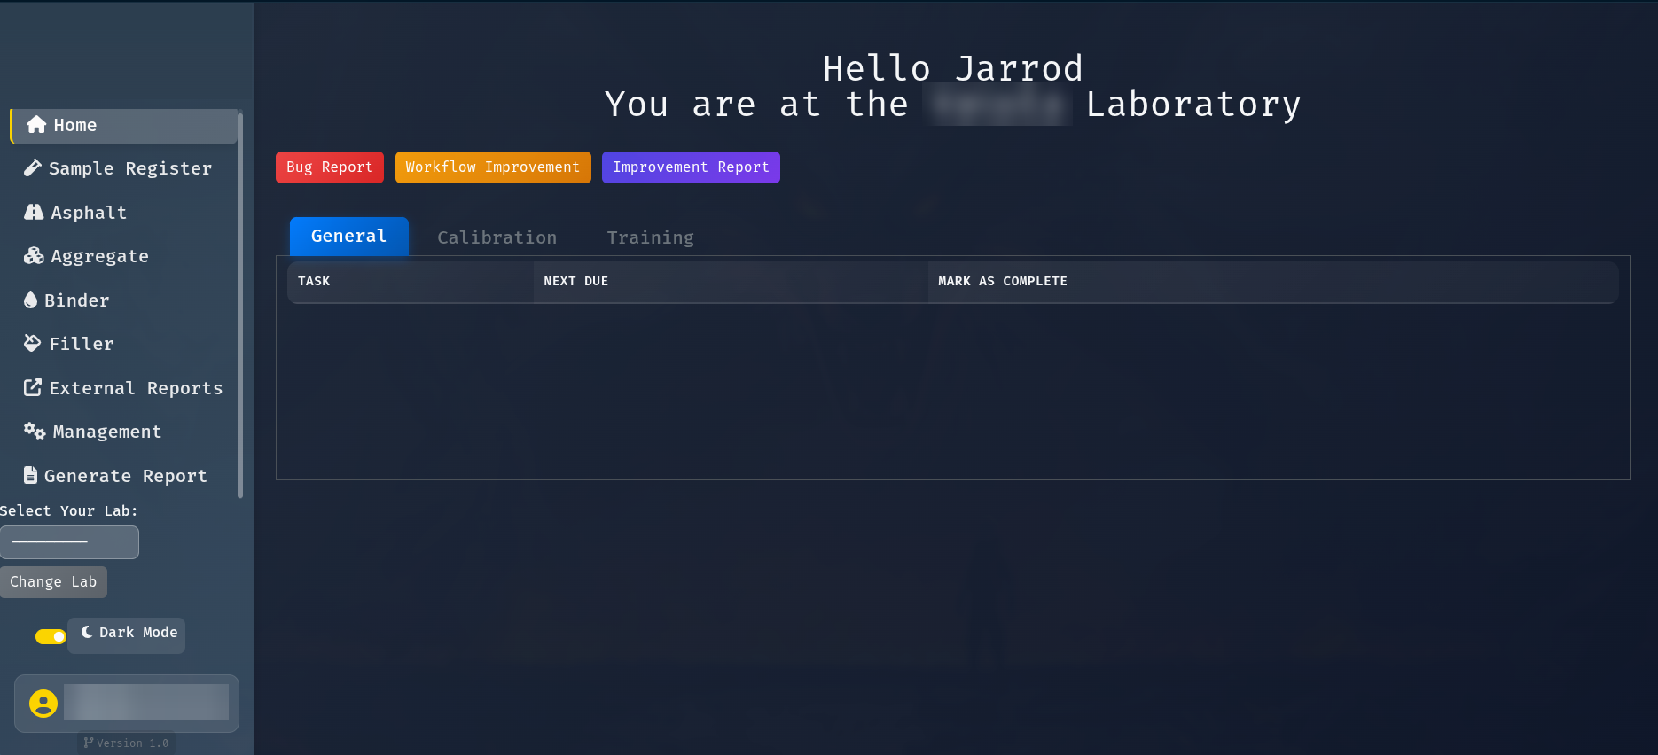Screen dimensions: 1658x755
Task: Click the version branch icon
Action: point(89,743)
